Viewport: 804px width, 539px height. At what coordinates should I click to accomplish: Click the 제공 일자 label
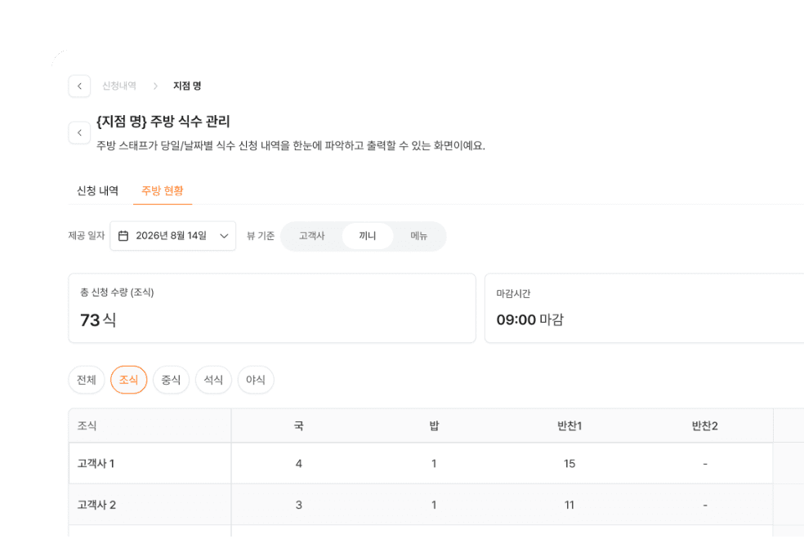pyautogui.click(x=86, y=236)
